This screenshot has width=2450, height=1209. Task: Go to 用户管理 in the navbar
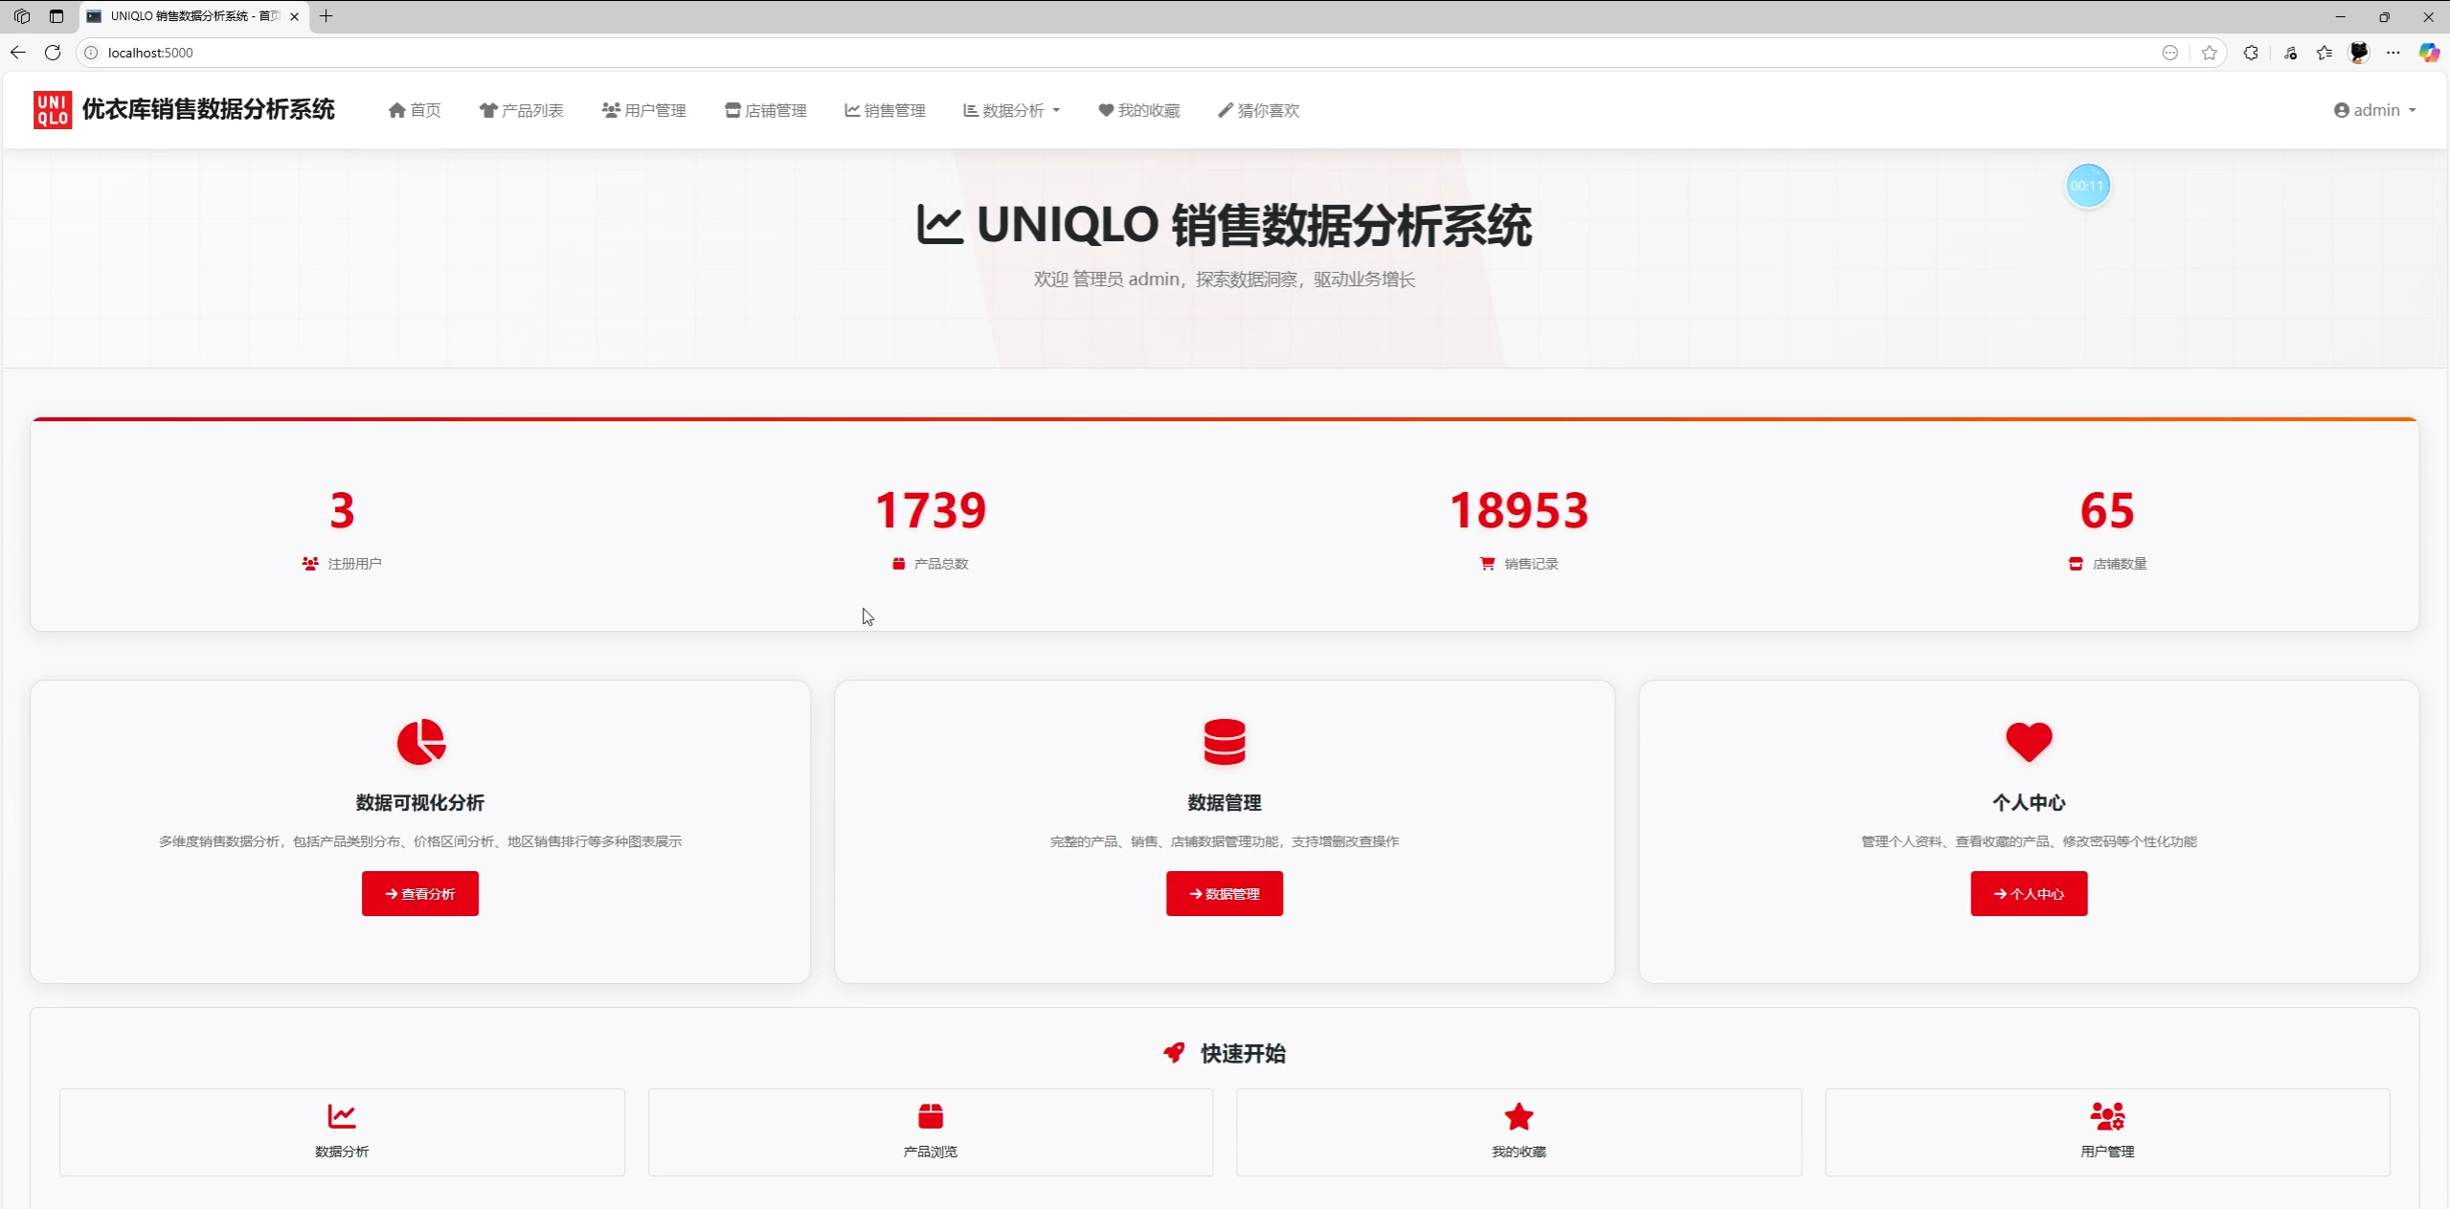tap(644, 110)
